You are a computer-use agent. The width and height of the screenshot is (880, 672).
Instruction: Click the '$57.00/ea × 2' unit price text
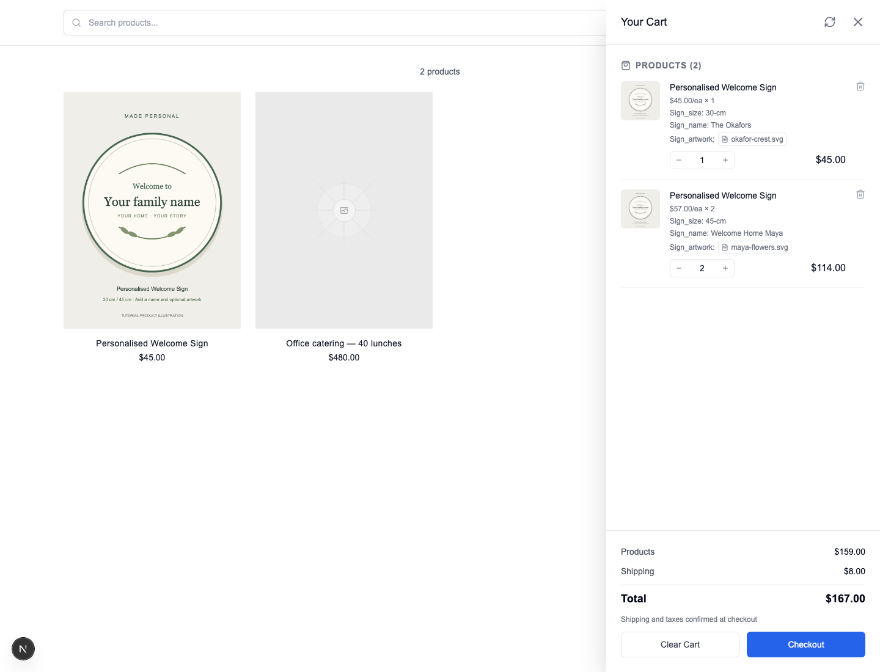pos(692,209)
